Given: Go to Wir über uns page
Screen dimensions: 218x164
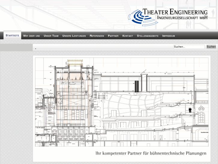Looking at the screenshot, I should [31, 36].
